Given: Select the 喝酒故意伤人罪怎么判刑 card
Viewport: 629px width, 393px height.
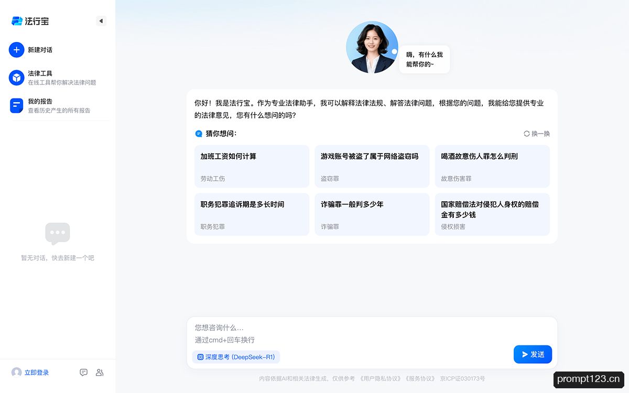Looking at the screenshot, I should (x=492, y=166).
